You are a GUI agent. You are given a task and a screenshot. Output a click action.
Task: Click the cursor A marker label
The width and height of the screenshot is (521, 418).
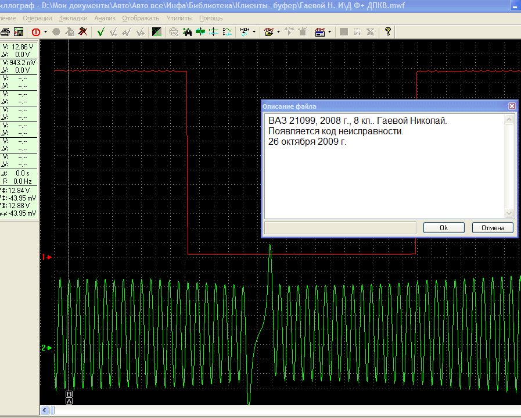point(69,401)
